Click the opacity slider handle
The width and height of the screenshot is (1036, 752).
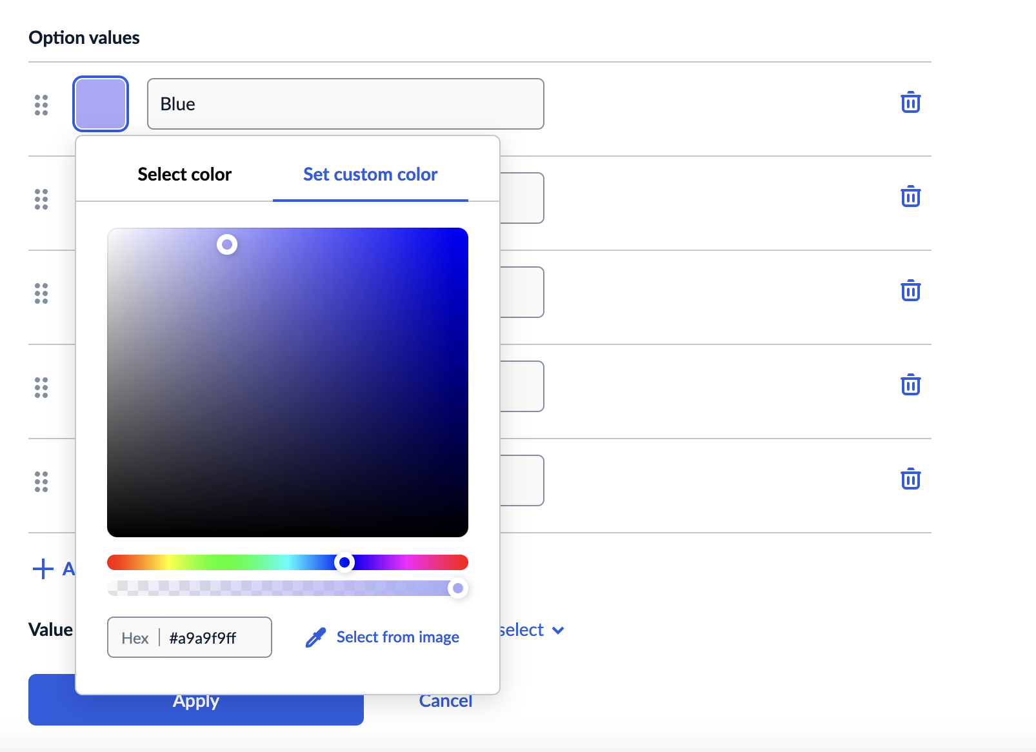[459, 588]
